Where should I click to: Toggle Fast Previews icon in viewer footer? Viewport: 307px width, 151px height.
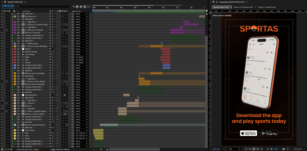tap(246, 149)
